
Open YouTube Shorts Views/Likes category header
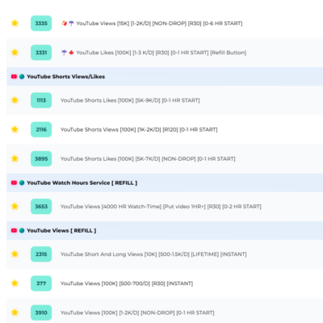pyautogui.click(x=165, y=77)
